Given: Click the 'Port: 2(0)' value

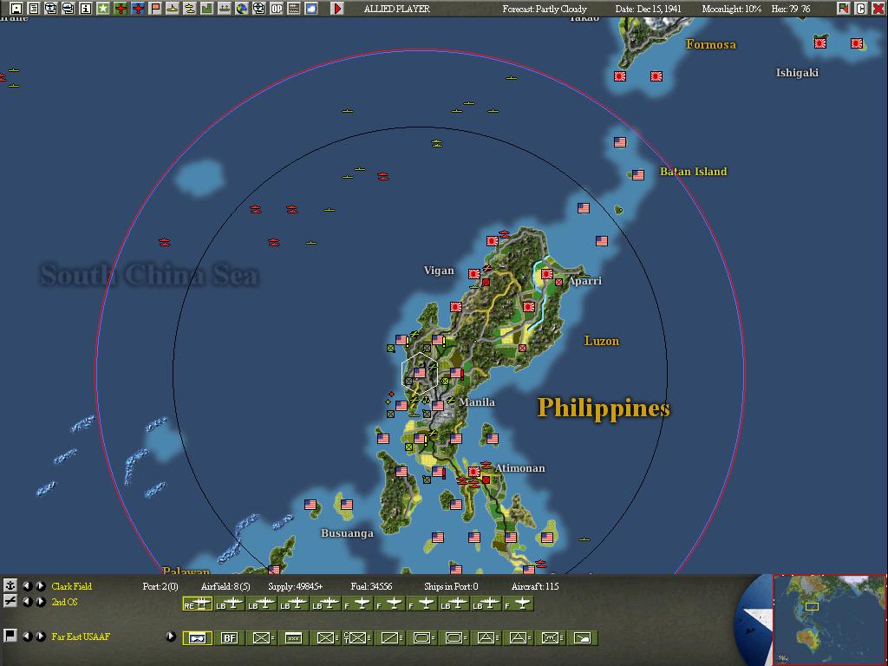Looking at the screenshot, I should pyautogui.click(x=160, y=586).
